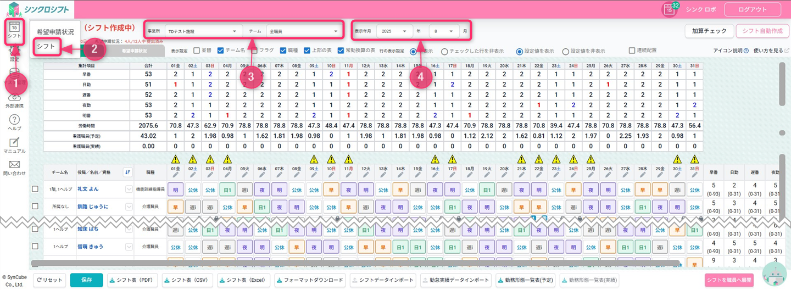The height and width of the screenshot is (290, 791).
Task: Enable the 並替 checkbox
Action: (x=197, y=51)
